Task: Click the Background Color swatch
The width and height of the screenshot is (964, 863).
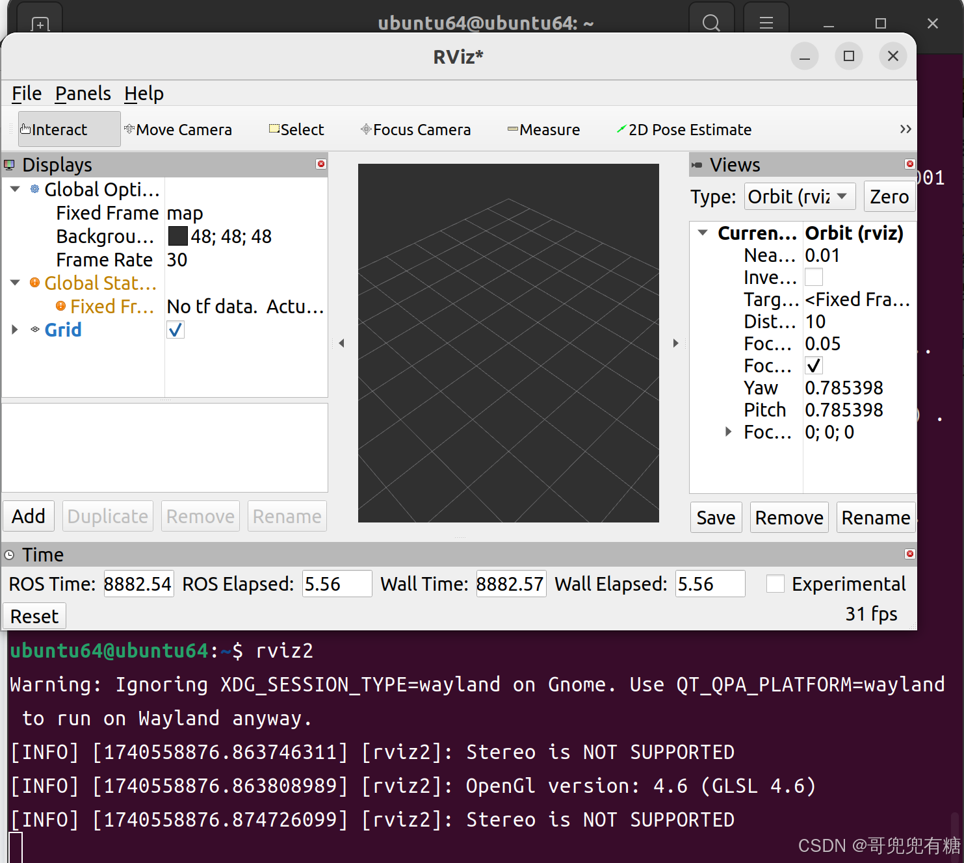Action: tap(177, 235)
